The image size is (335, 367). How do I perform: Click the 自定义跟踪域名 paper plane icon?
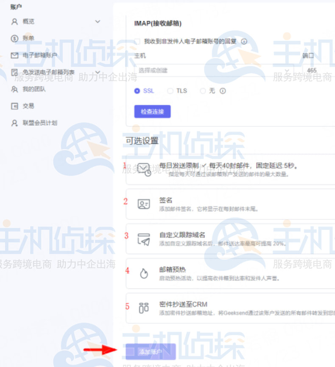(144, 239)
